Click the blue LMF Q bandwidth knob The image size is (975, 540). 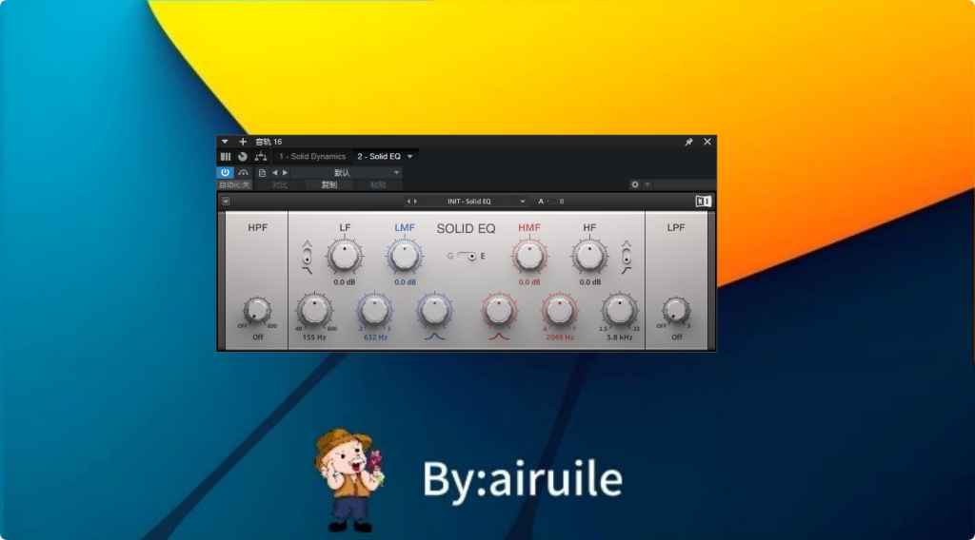[x=434, y=311]
